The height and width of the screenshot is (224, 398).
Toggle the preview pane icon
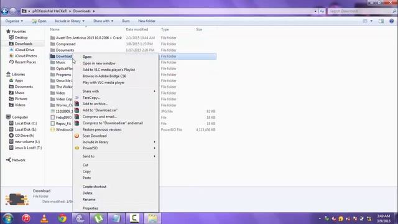click(381, 21)
